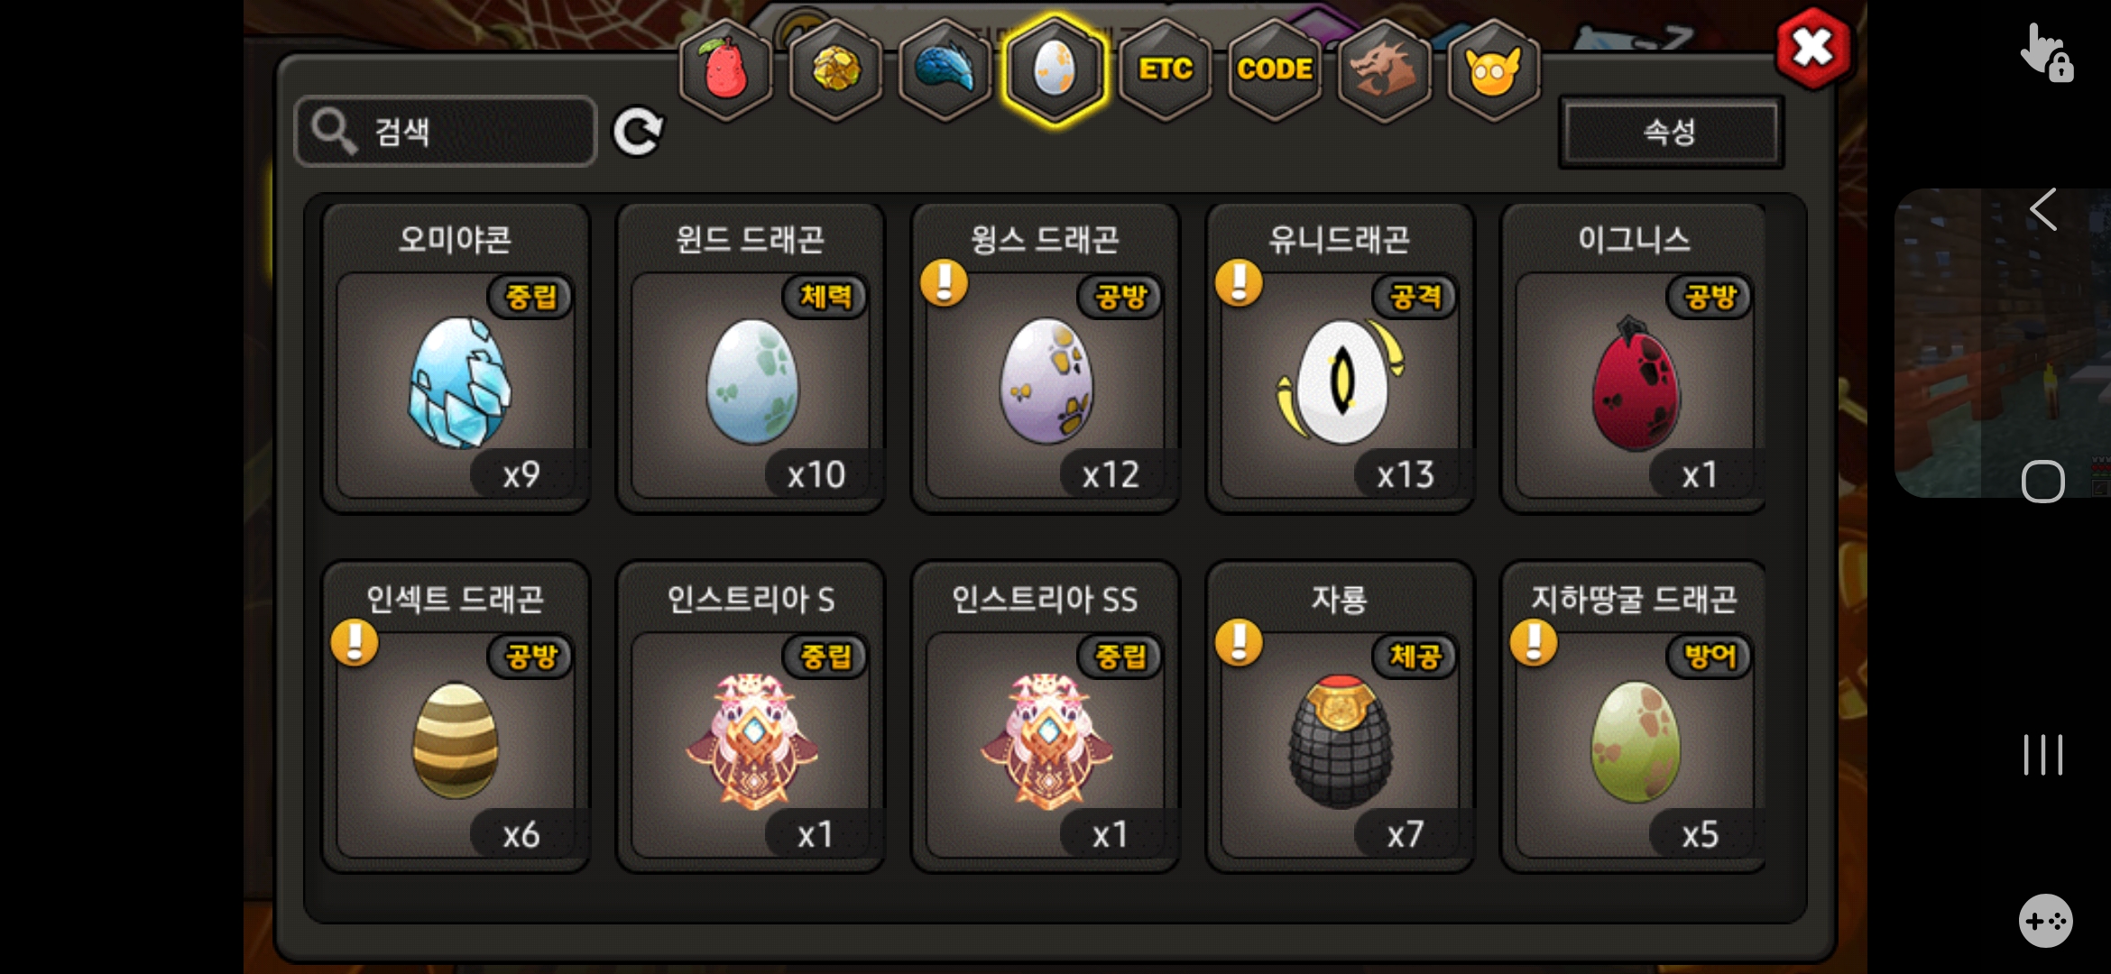Select the 인스트리아 SS item
The width and height of the screenshot is (2111, 974).
1046,718
